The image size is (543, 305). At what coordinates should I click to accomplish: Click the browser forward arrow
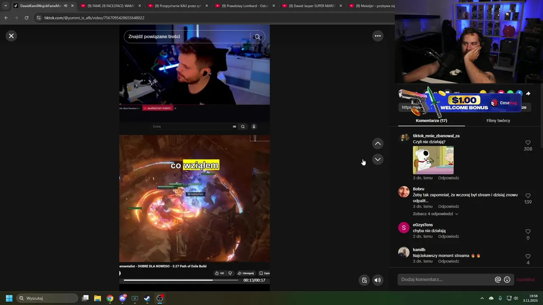pyautogui.click(x=16, y=18)
